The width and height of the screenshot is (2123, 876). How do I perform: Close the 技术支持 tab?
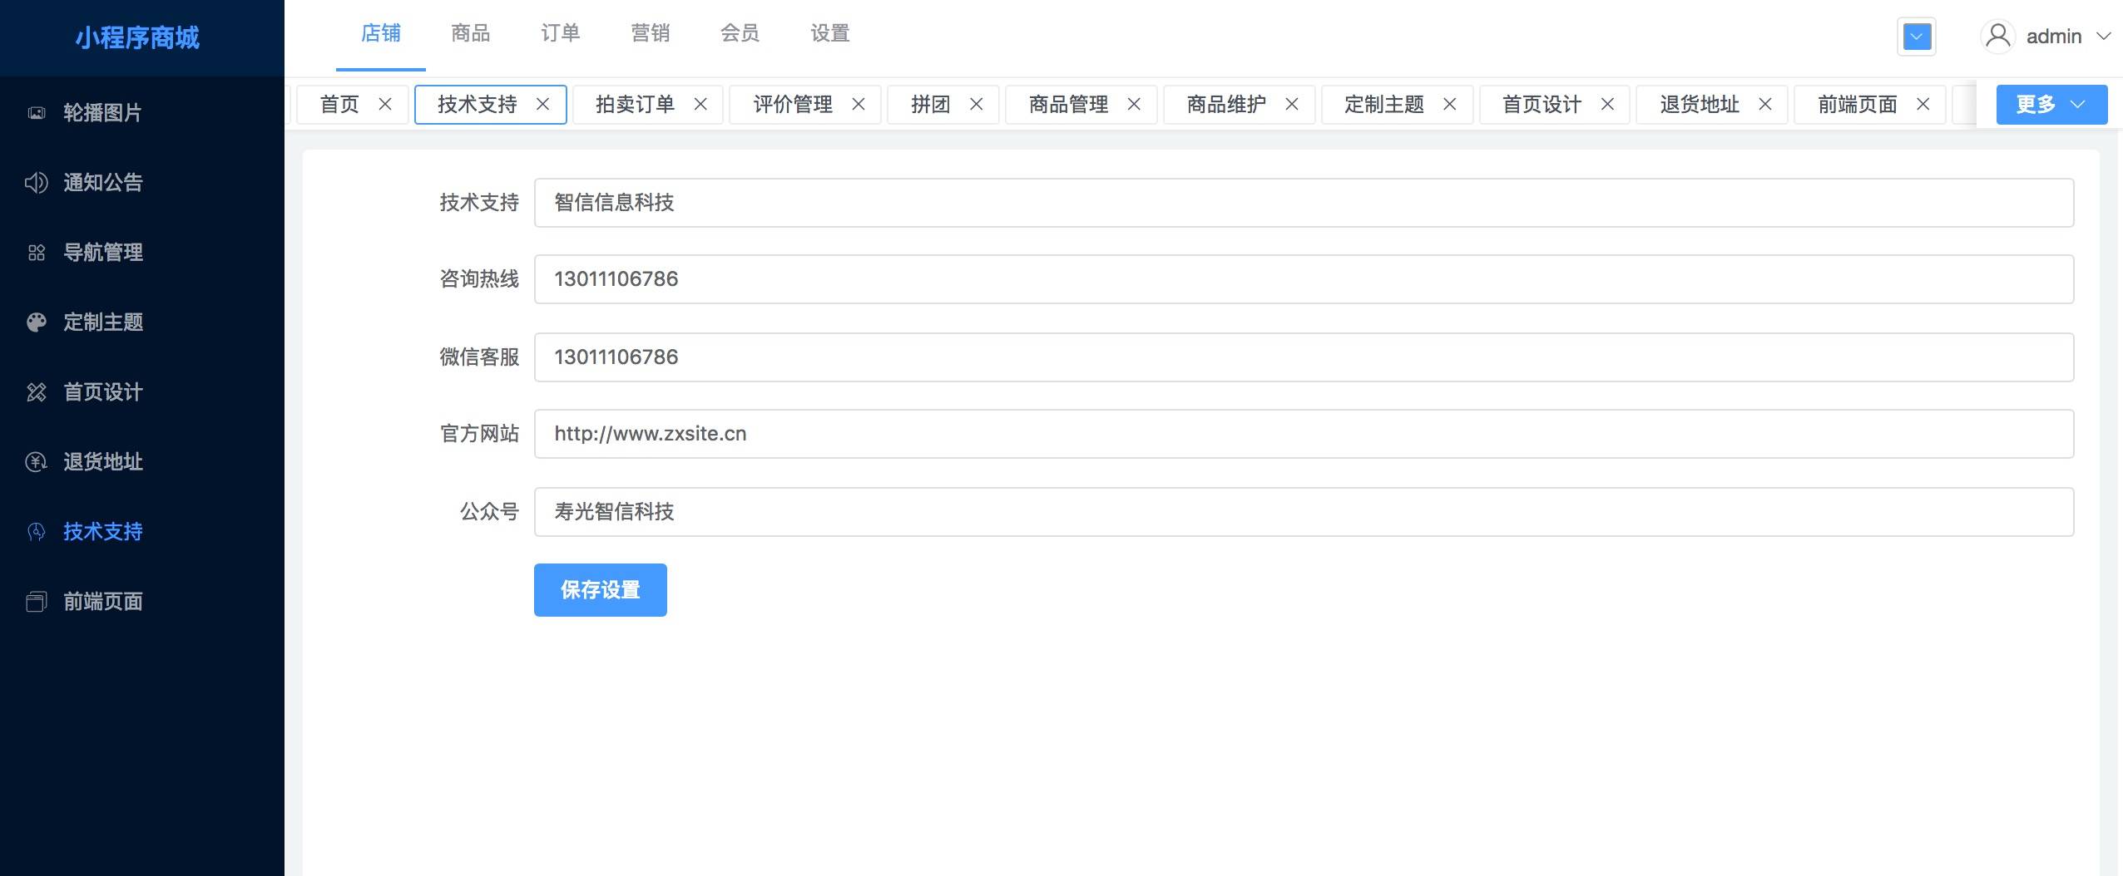pyautogui.click(x=542, y=104)
